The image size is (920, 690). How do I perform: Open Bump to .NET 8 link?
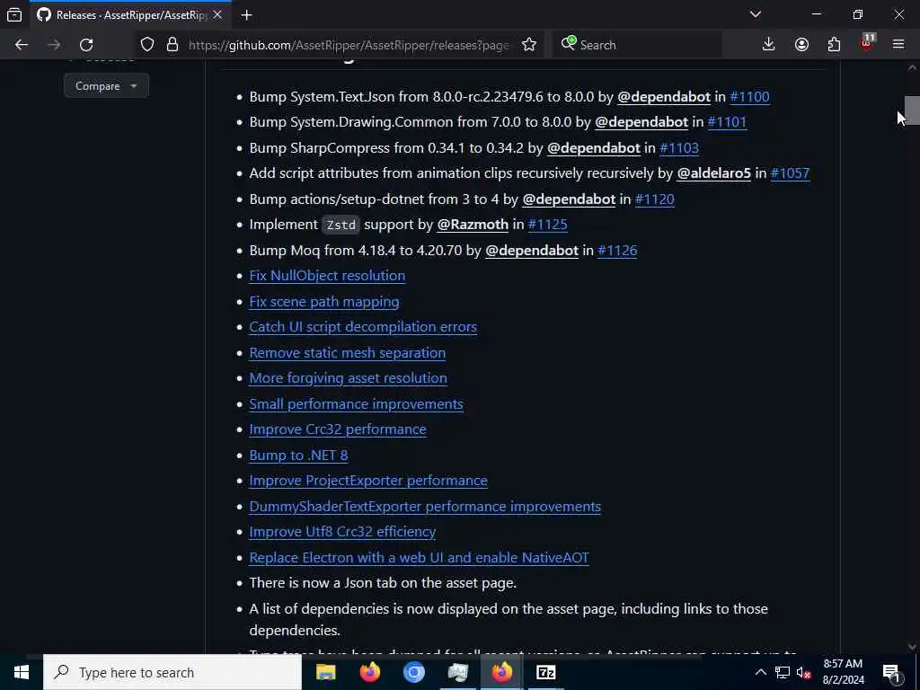[298, 456]
